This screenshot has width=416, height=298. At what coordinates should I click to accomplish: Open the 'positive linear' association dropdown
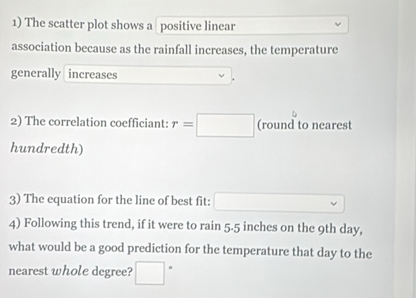[x=252, y=25]
